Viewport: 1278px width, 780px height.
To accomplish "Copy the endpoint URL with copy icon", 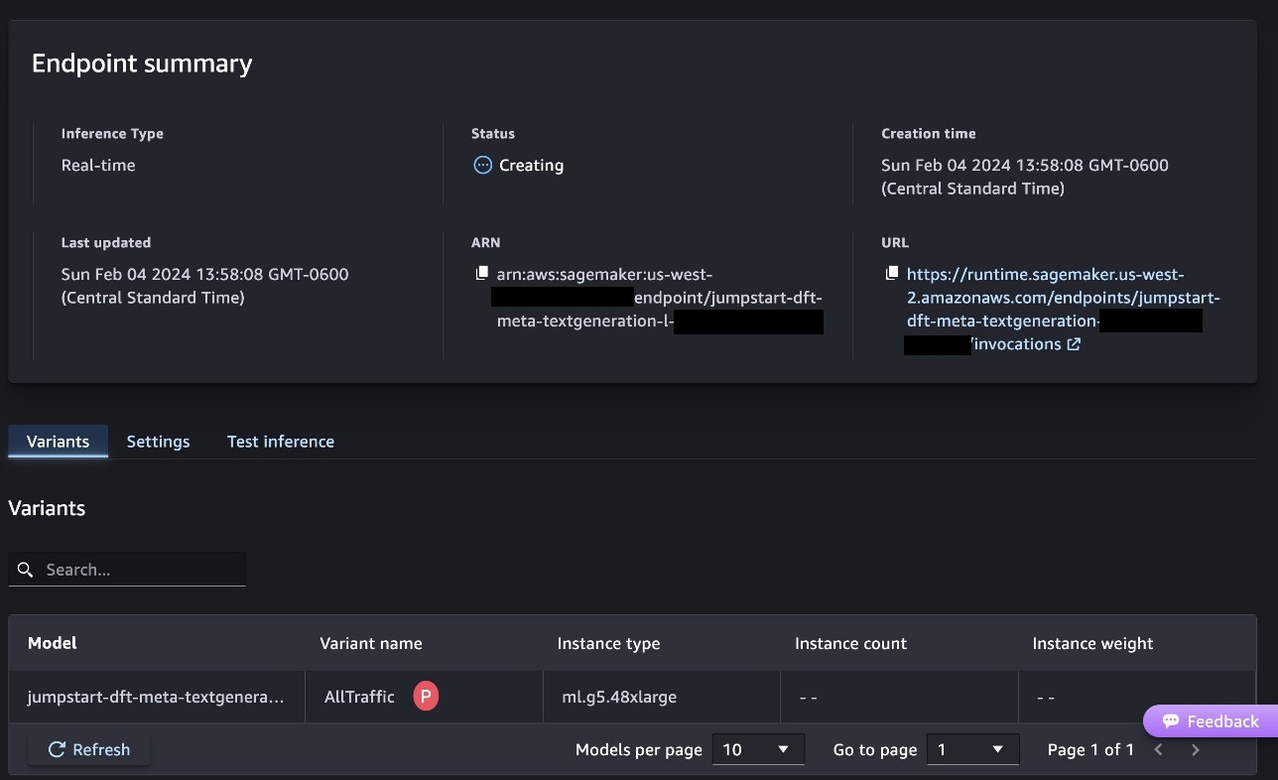I will tap(892, 273).
